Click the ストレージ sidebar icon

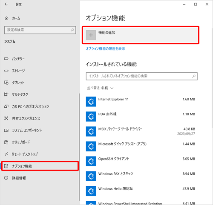coord(6,71)
